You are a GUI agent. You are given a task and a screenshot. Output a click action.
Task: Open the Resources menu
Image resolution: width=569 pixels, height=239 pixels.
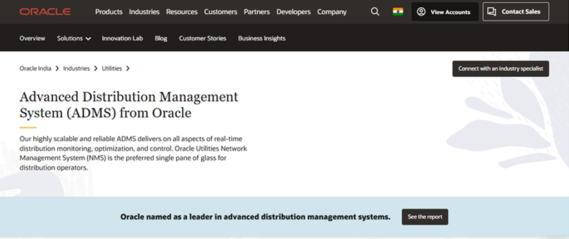click(182, 12)
